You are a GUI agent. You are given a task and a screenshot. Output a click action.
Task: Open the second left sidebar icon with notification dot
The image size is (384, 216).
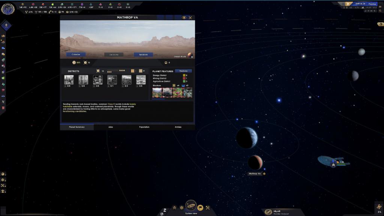tap(3, 42)
